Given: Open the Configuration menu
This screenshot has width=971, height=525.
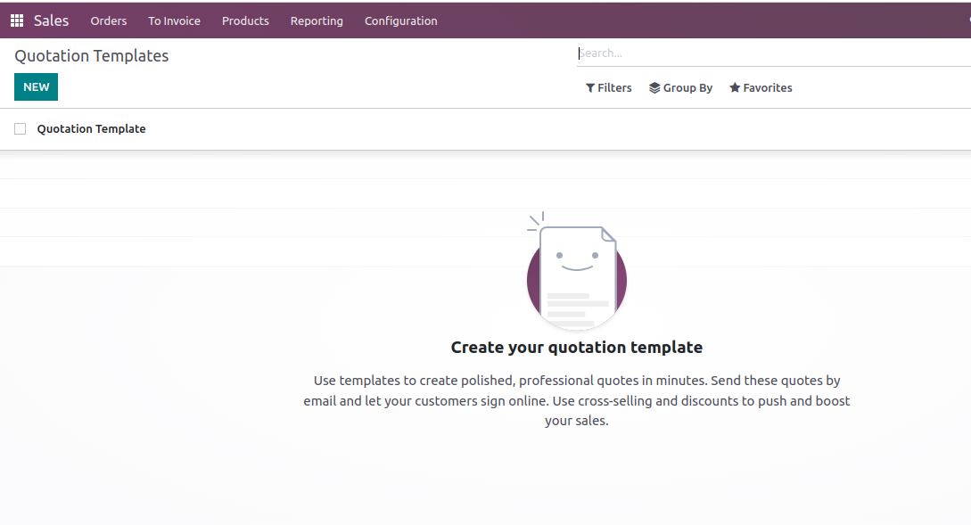Looking at the screenshot, I should click(400, 21).
